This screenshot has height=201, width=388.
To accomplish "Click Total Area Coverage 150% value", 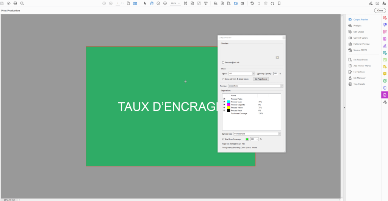I will (261, 113).
